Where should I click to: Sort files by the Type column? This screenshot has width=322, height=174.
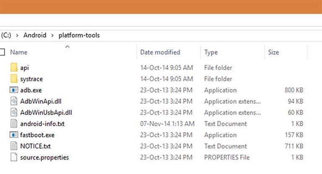click(211, 52)
